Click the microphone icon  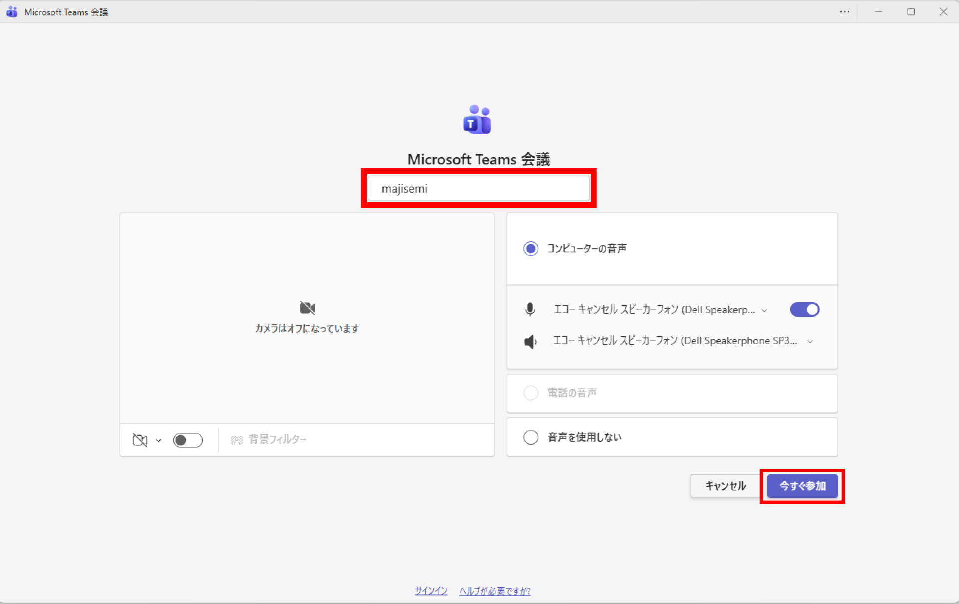530,310
